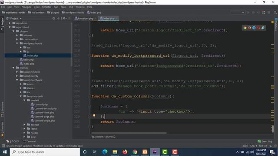Click the PHP debug listener icon
This screenshot has height=156, width=278.
click(264, 13)
